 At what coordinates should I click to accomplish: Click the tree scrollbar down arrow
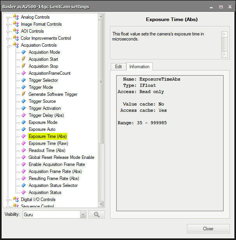click(101, 204)
